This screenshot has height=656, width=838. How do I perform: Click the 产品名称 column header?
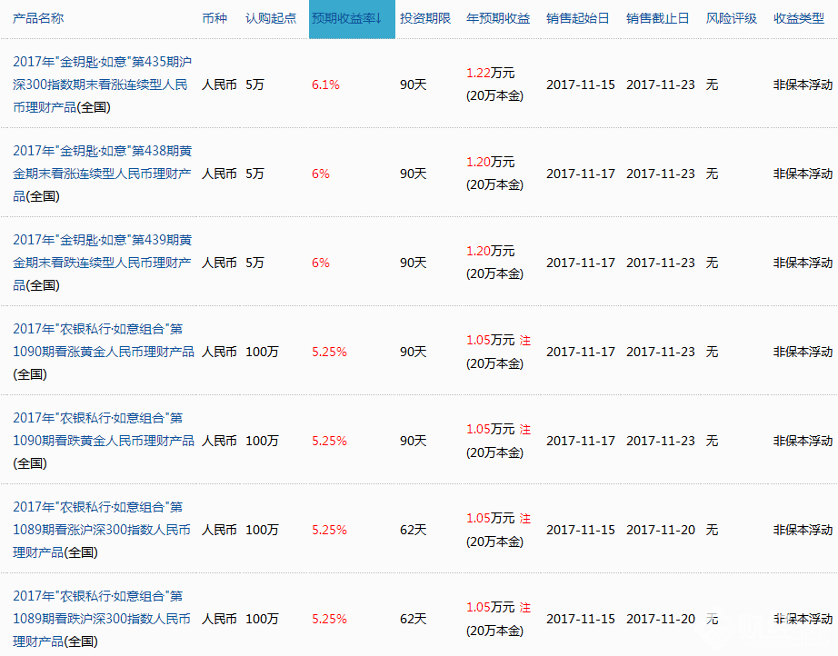(36, 17)
